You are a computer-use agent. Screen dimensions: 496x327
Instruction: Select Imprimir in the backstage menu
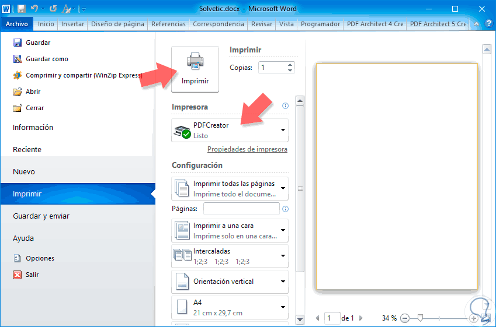[78, 194]
